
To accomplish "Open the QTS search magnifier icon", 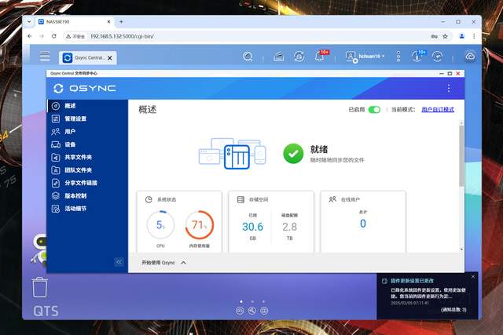I will [248, 56].
